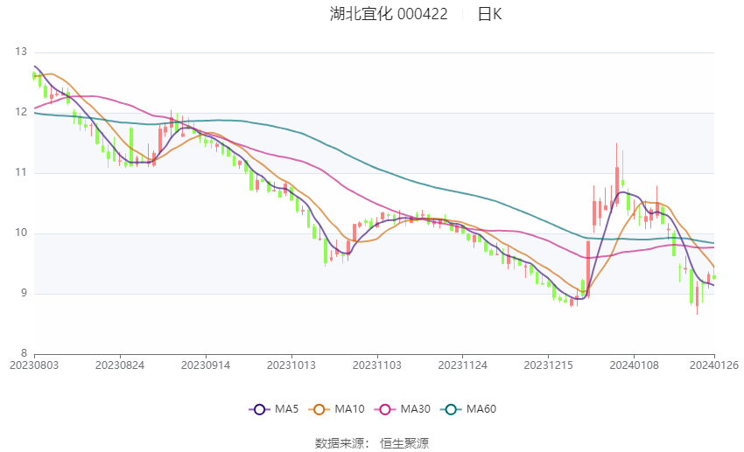This screenshot has width=744, height=452.
Task: Click the 20230824 x-axis date label
Action: (120, 365)
